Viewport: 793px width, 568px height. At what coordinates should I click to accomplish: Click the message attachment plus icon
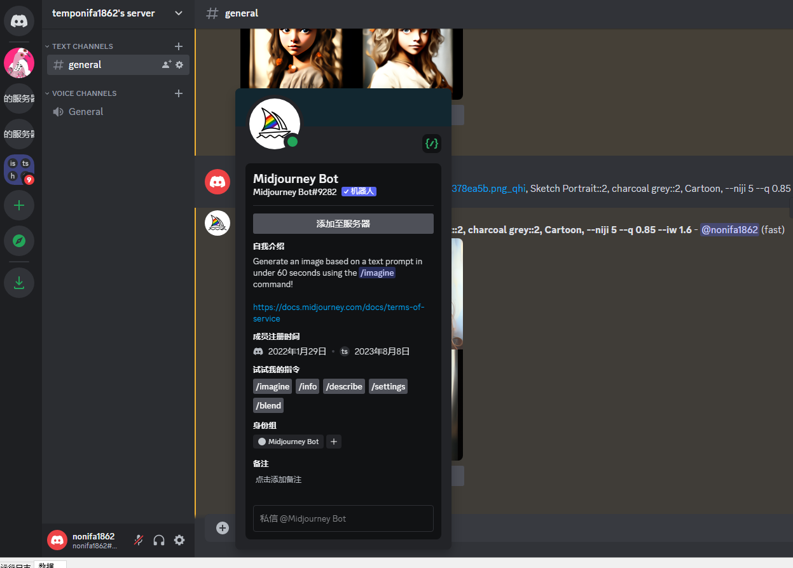222,528
